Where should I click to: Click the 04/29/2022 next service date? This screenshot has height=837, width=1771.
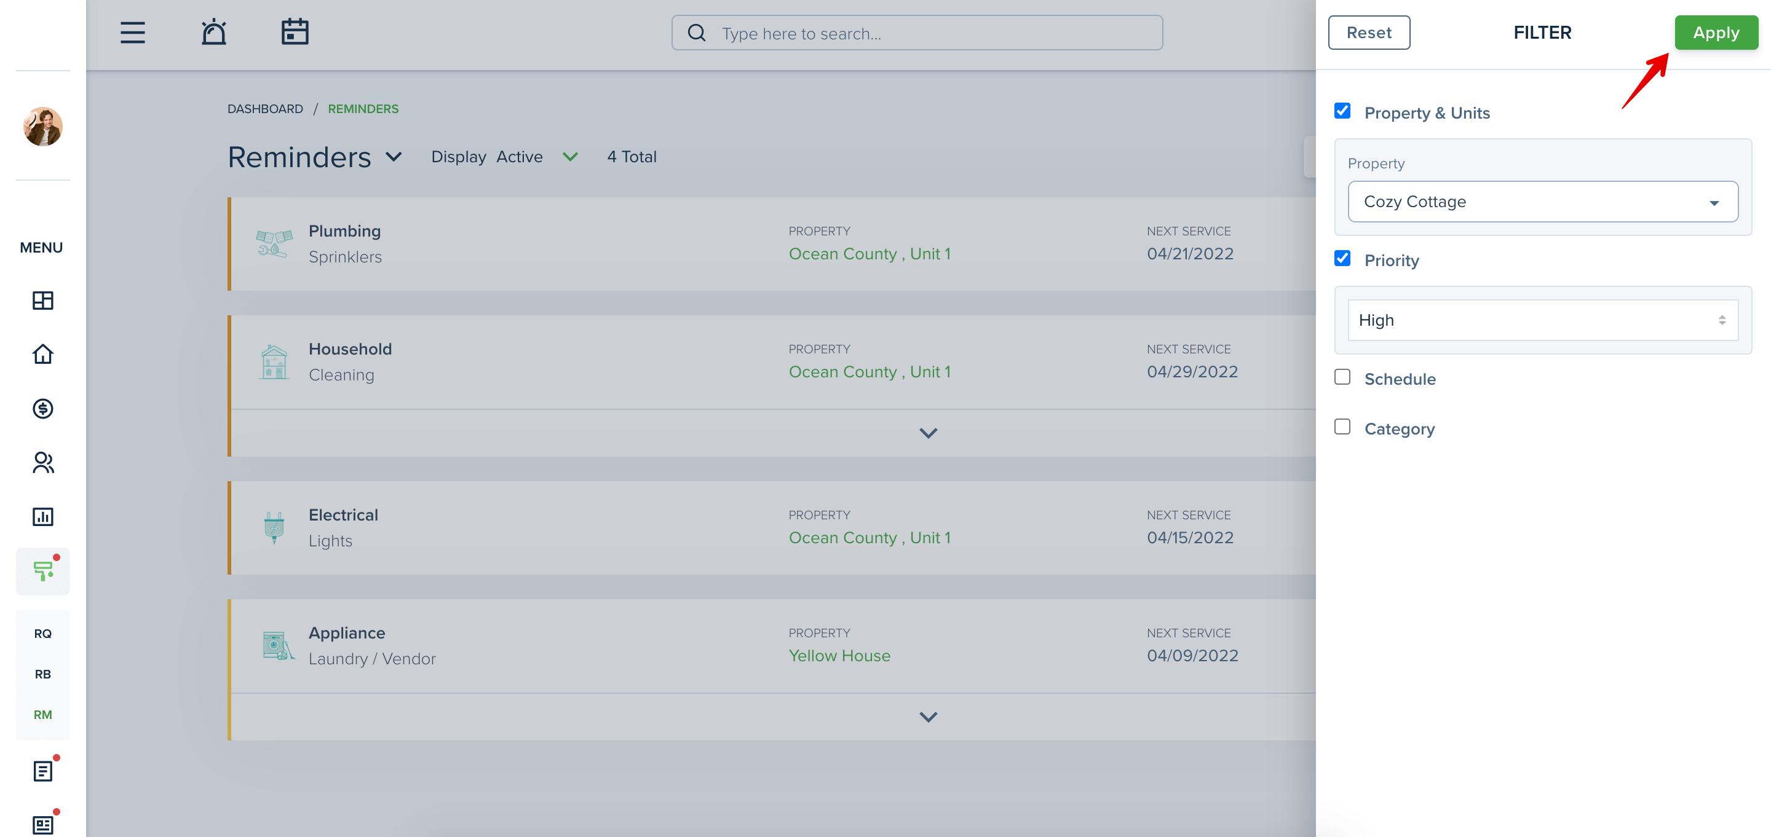[x=1192, y=372]
